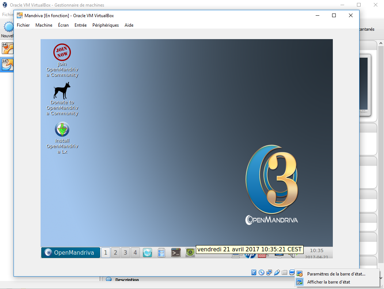Viewport: 384px width, 289px height.
Task: Open the file manager from the taskbar
Action: coord(161,252)
